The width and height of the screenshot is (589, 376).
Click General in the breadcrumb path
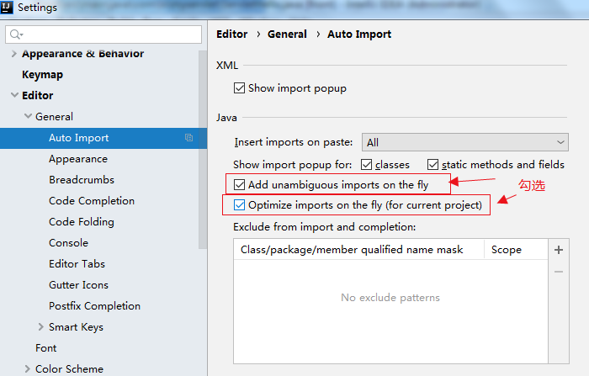pos(287,34)
